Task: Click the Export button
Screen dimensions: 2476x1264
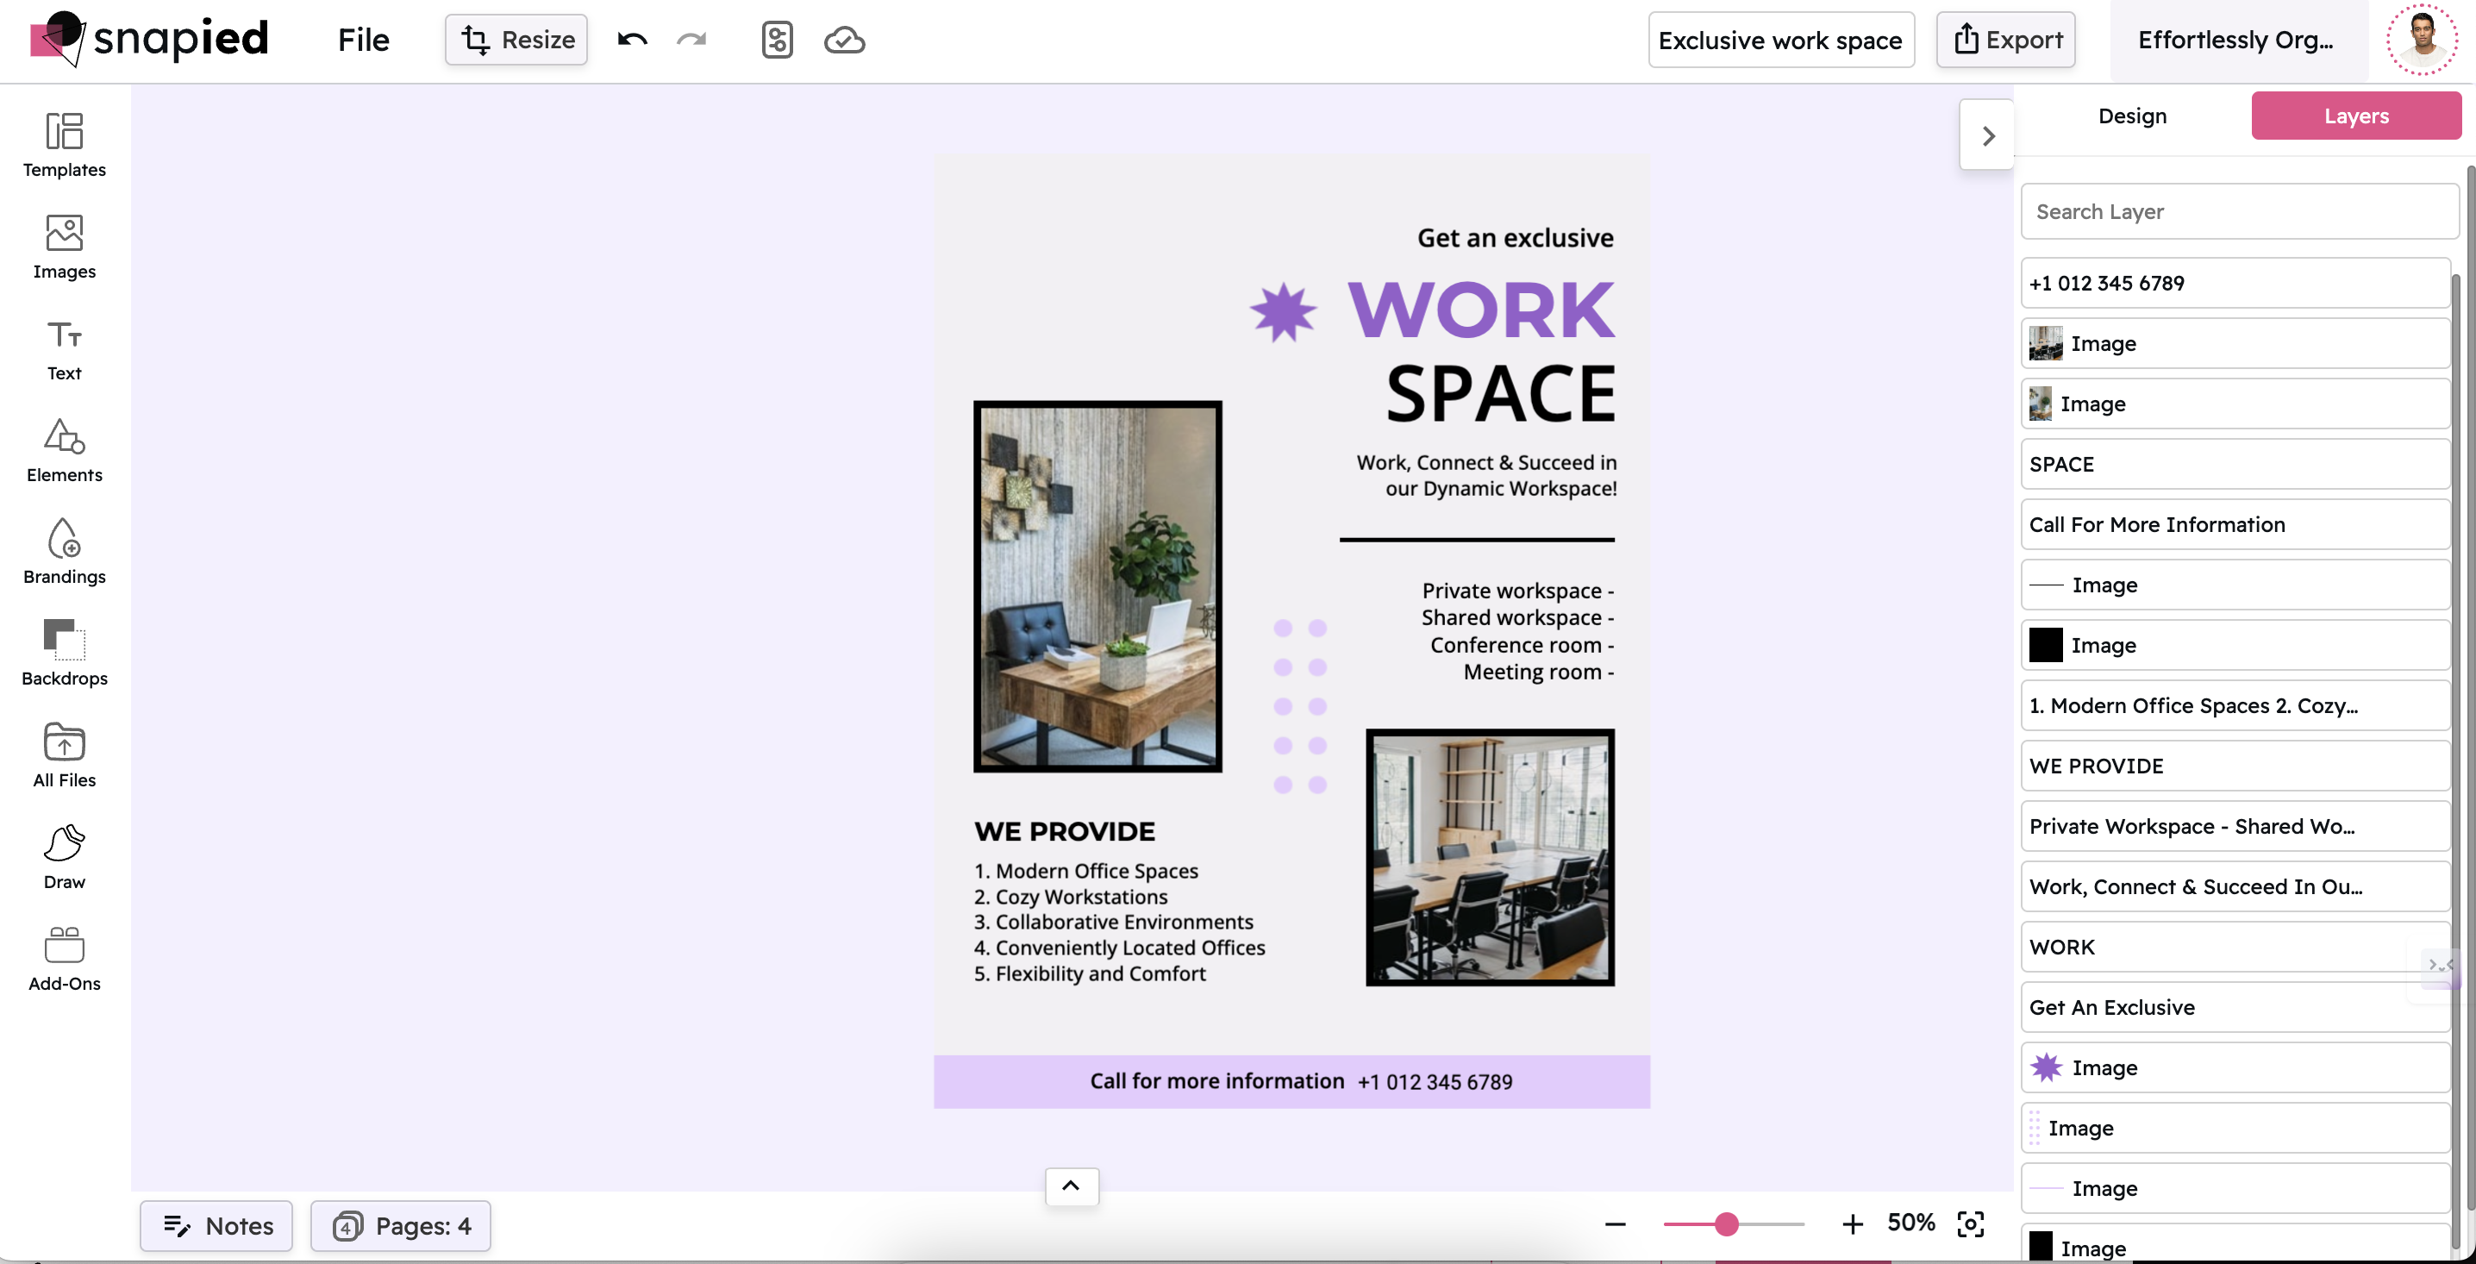Action: (x=2006, y=40)
